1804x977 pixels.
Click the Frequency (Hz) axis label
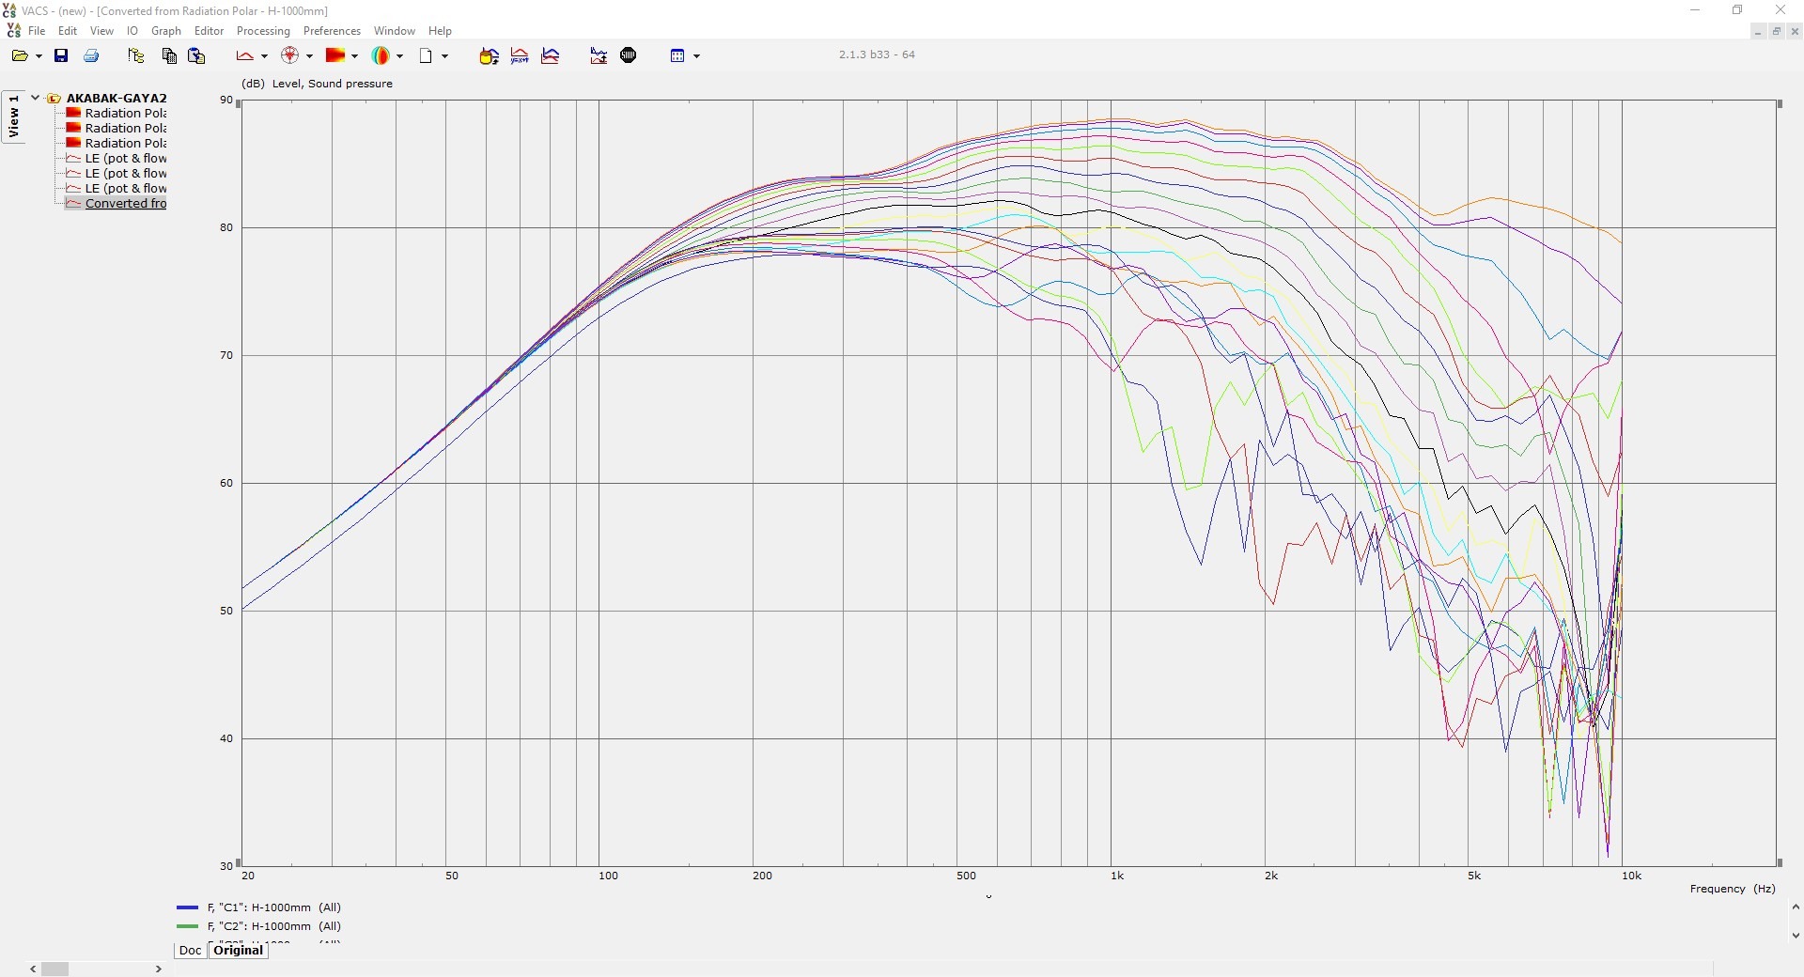[1733, 889]
